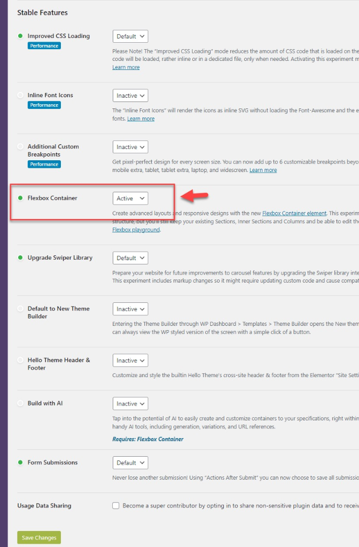Click green status dot beside Improved CSS Loading

[20, 36]
